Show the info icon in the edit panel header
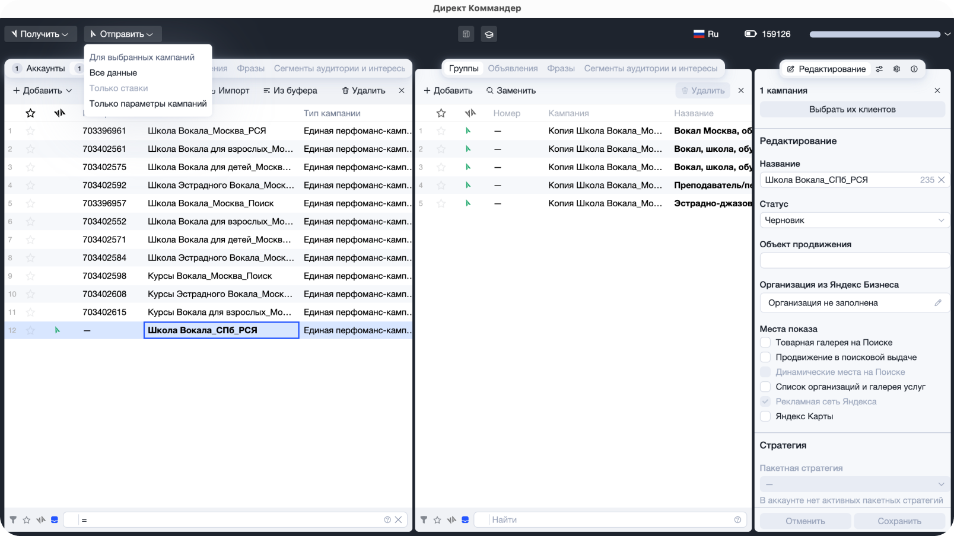Viewport: 954px width, 536px height. click(914, 69)
